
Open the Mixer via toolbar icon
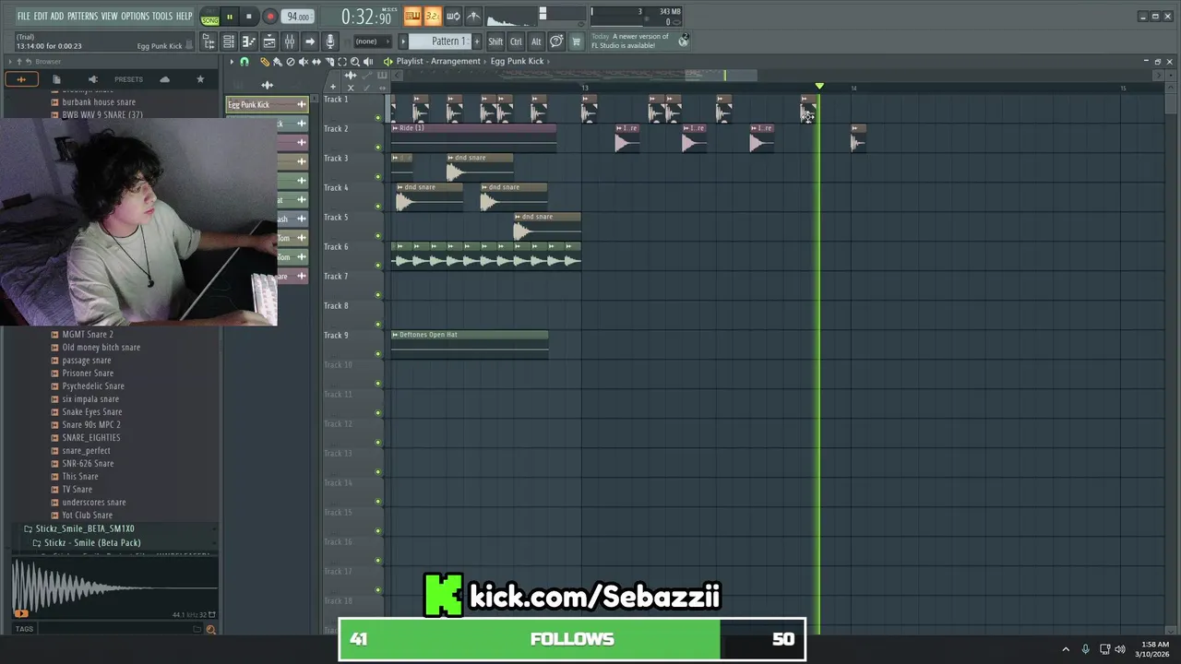tap(290, 41)
